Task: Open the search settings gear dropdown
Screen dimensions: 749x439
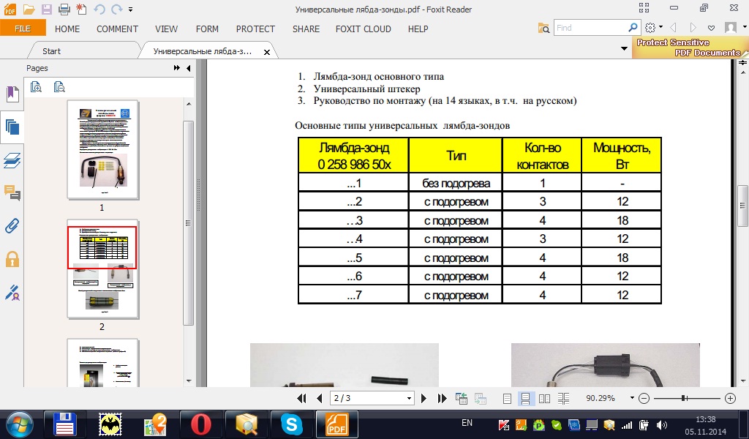Action: (653, 28)
